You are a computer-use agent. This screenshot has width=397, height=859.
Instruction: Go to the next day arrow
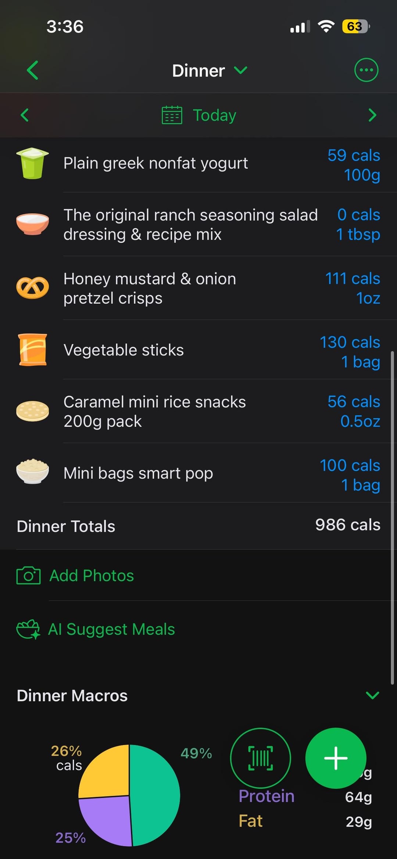(x=372, y=115)
